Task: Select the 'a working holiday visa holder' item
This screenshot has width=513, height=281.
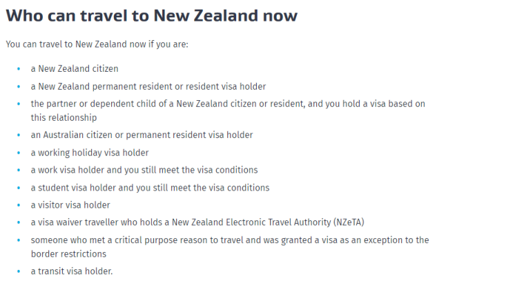Action: pyautogui.click(x=89, y=153)
